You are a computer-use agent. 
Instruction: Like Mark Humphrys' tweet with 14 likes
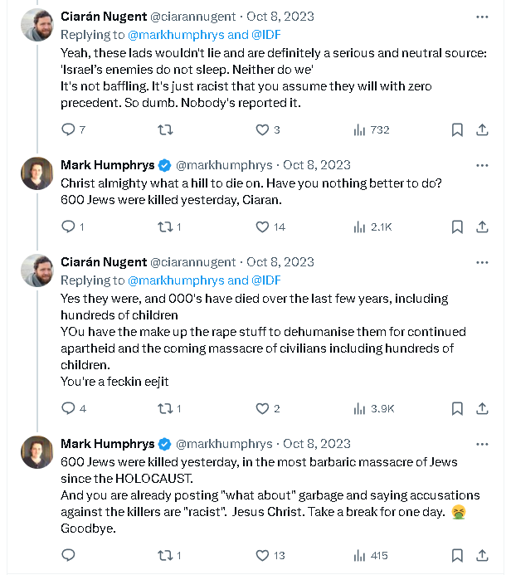262,227
